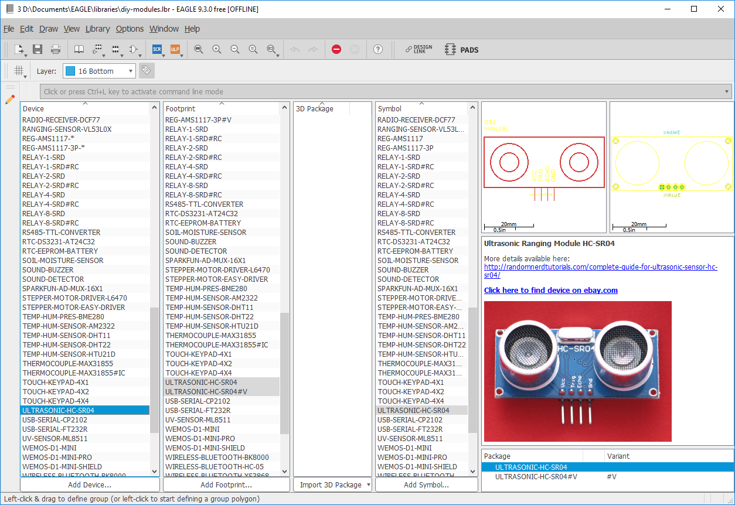The height and width of the screenshot is (505, 735).
Task: Expand the command line history dropdown arrow
Action: coord(727,91)
